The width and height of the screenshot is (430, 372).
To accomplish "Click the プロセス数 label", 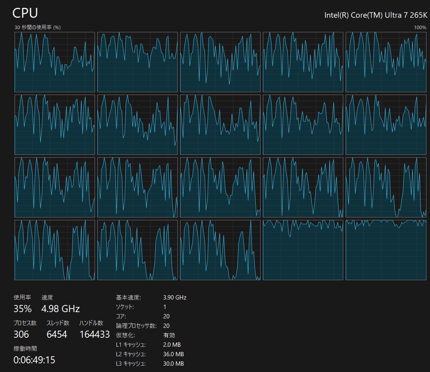I will click(25, 323).
